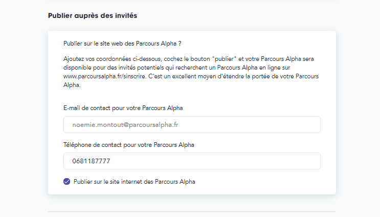The image size is (380, 217).
Task: Click empty right side of the e-mail field
Action: [x=266, y=125]
